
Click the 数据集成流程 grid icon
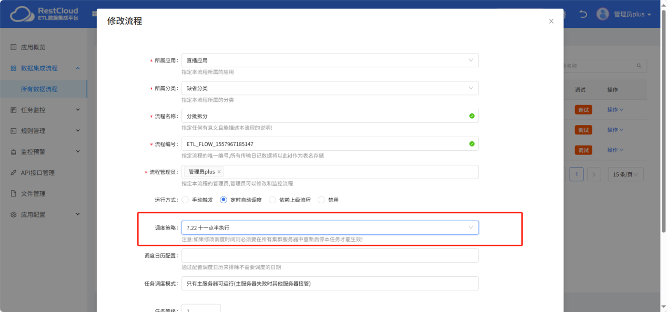click(x=14, y=68)
